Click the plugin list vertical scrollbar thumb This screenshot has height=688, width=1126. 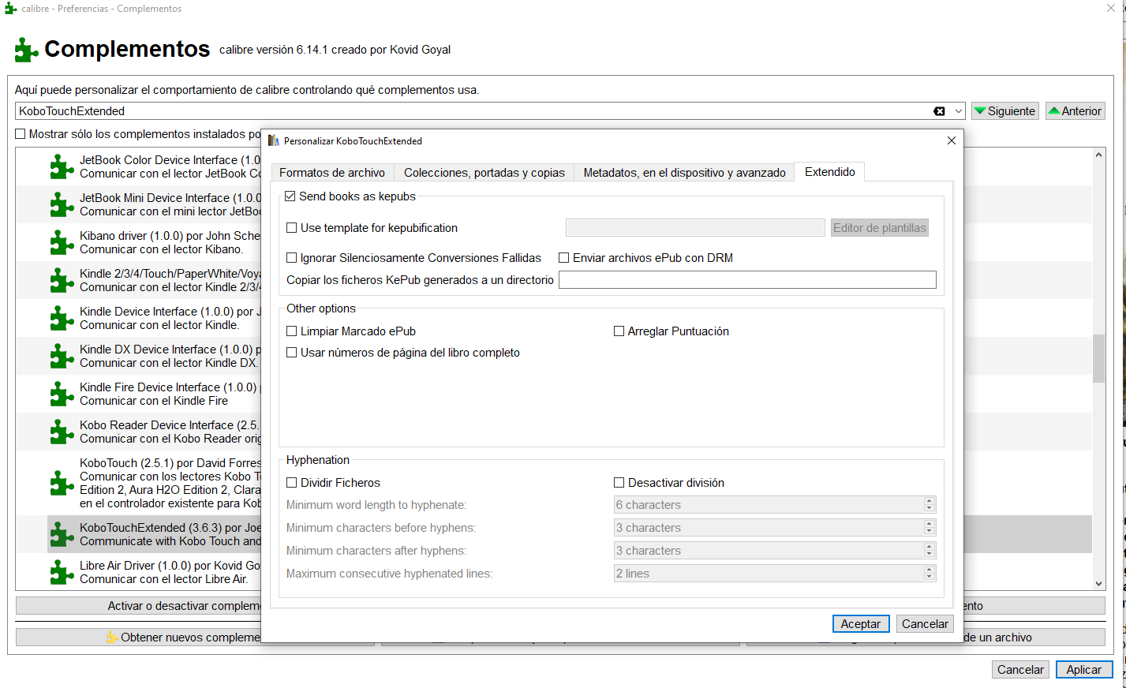coord(1099,359)
